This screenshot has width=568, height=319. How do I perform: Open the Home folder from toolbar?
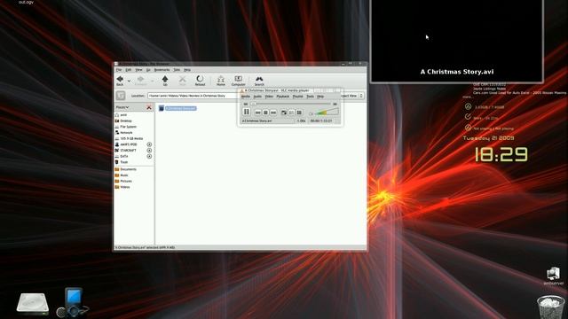click(221, 81)
